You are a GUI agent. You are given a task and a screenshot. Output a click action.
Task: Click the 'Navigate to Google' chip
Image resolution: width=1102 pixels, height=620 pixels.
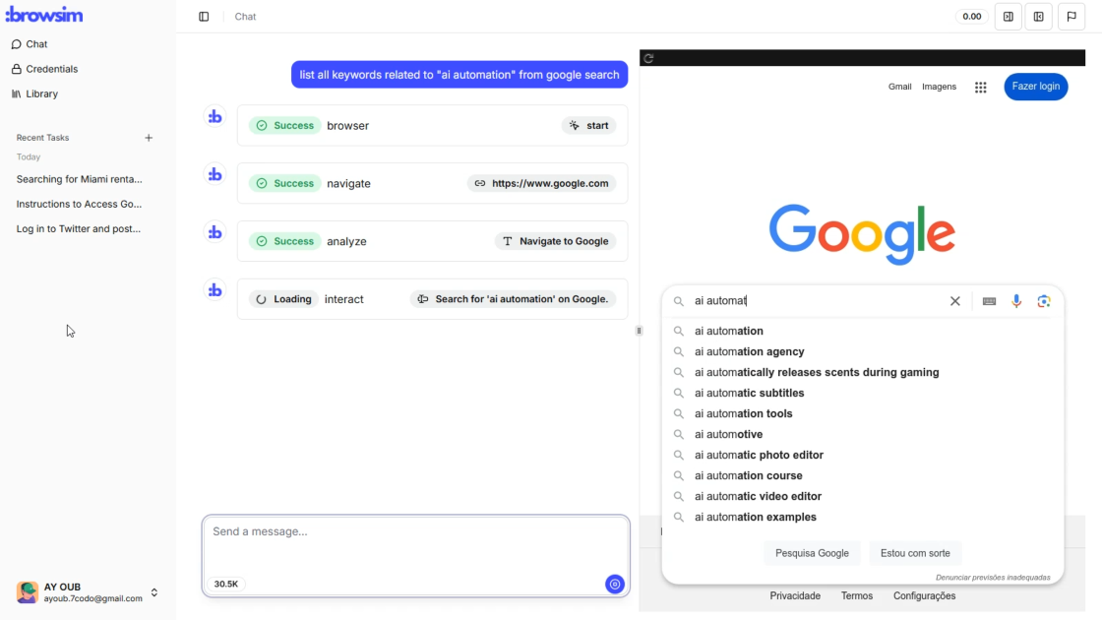click(x=556, y=241)
